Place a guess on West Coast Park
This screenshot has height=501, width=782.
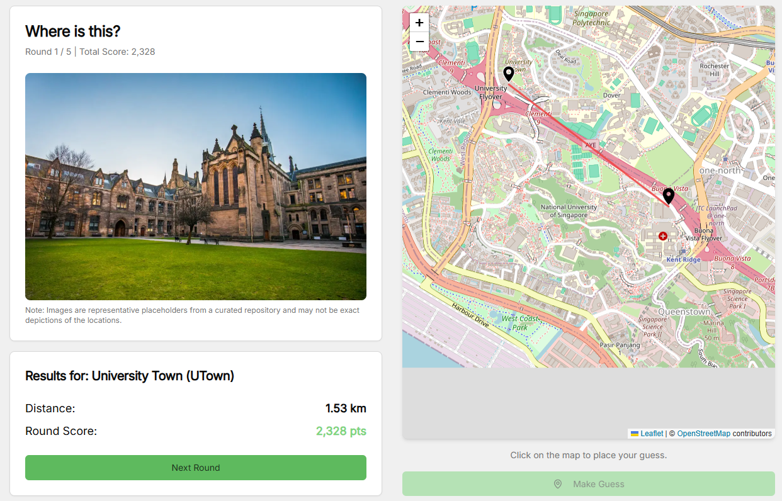tap(519, 323)
